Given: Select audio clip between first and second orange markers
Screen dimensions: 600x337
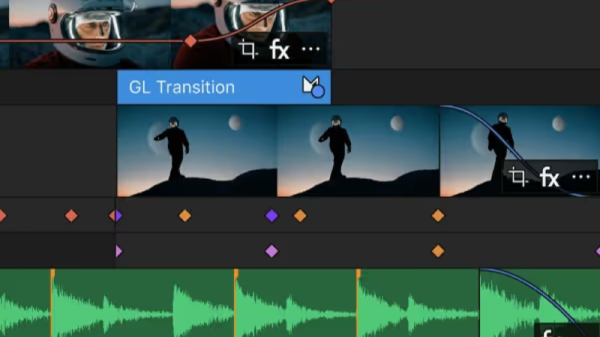Looking at the screenshot, I should click(143, 303).
